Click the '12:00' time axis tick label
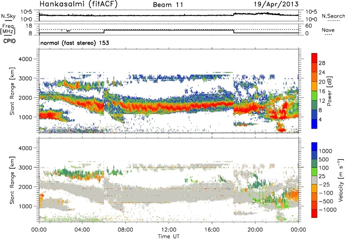This screenshot has height=239, width=345. (x=169, y=230)
